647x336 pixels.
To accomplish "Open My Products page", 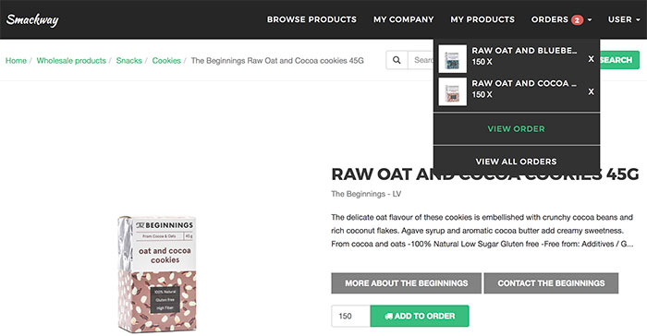I will point(482,19).
